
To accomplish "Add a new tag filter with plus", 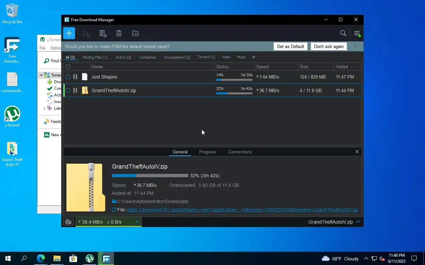I will click(254, 57).
